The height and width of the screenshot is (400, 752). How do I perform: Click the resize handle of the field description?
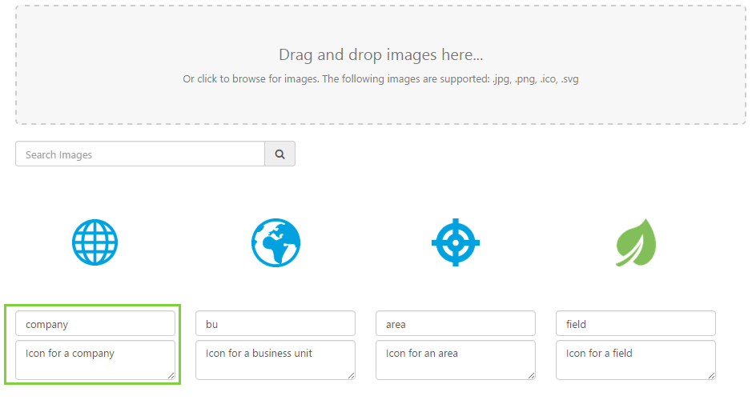pos(711,374)
